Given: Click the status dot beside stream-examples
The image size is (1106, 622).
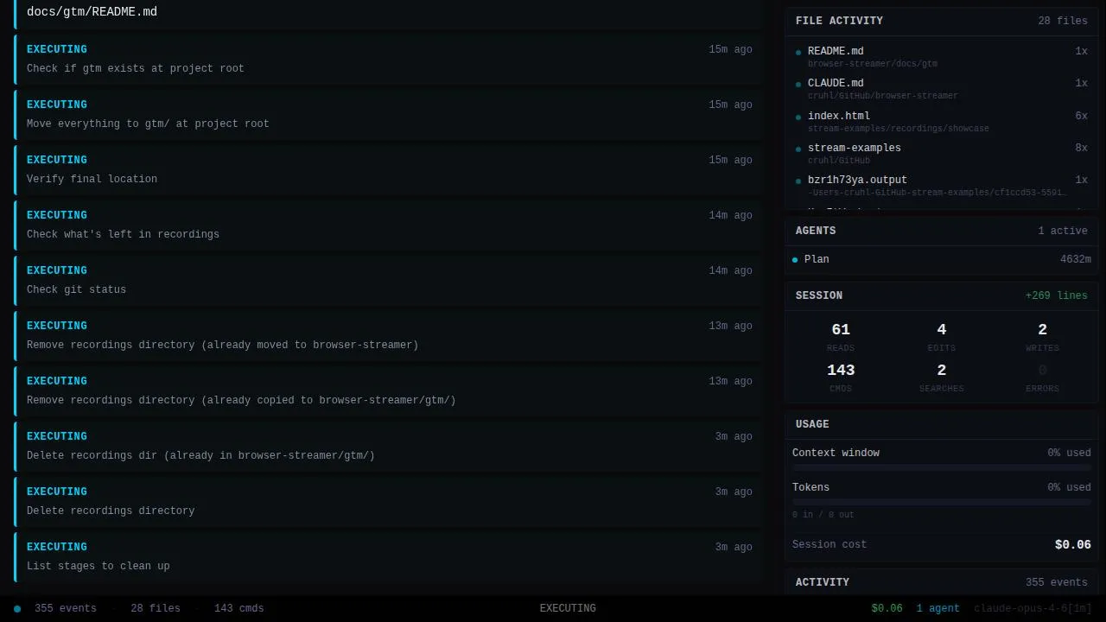Looking at the screenshot, I should (x=798, y=149).
